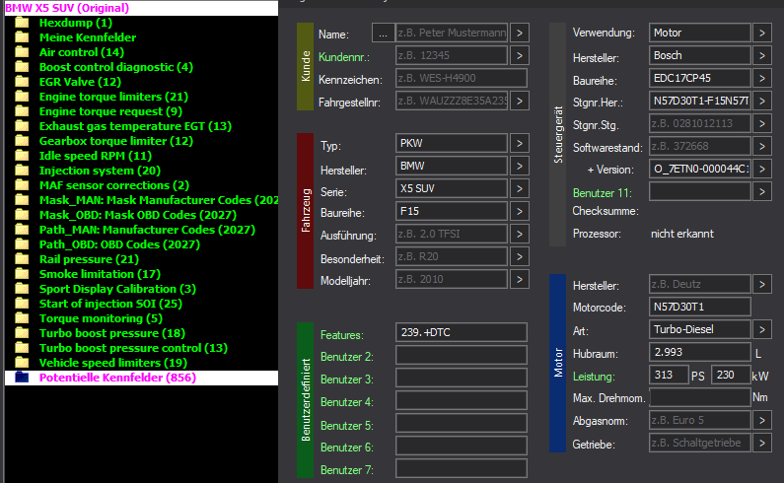This screenshot has height=483, width=784.
Task: Open Engine torque request (9) folder
Action: (x=110, y=111)
